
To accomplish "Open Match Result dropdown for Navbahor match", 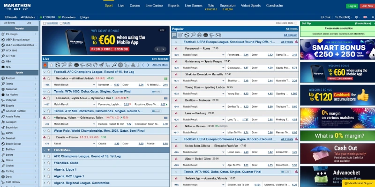I will pos(75,85).
